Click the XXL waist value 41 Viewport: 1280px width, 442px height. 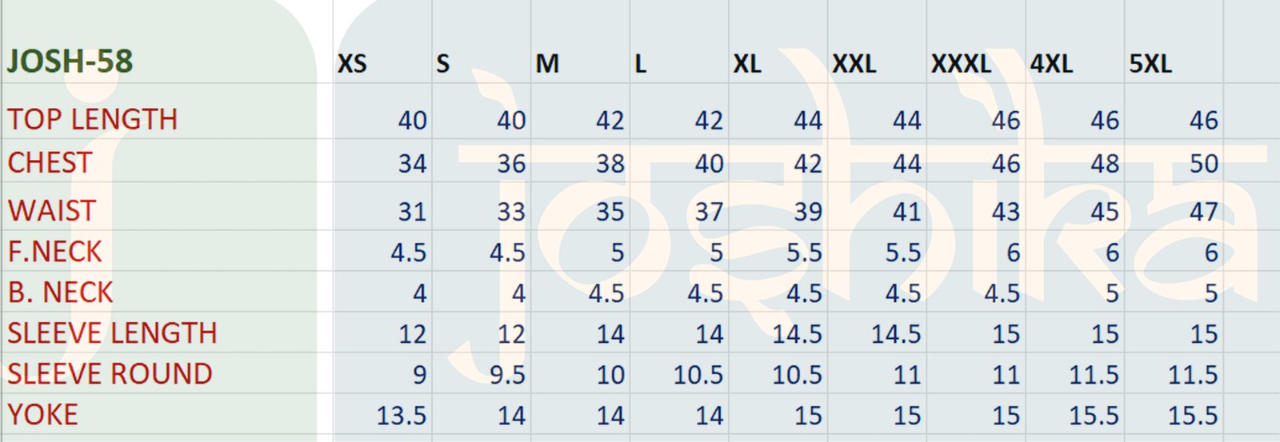point(907,212)
